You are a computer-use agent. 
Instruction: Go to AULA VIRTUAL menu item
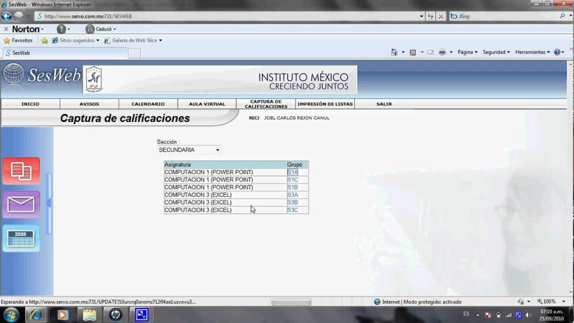coord(207,104)
